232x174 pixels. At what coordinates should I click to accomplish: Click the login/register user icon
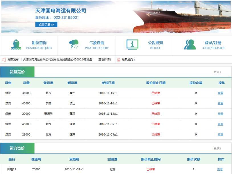[x=190, y=45]
